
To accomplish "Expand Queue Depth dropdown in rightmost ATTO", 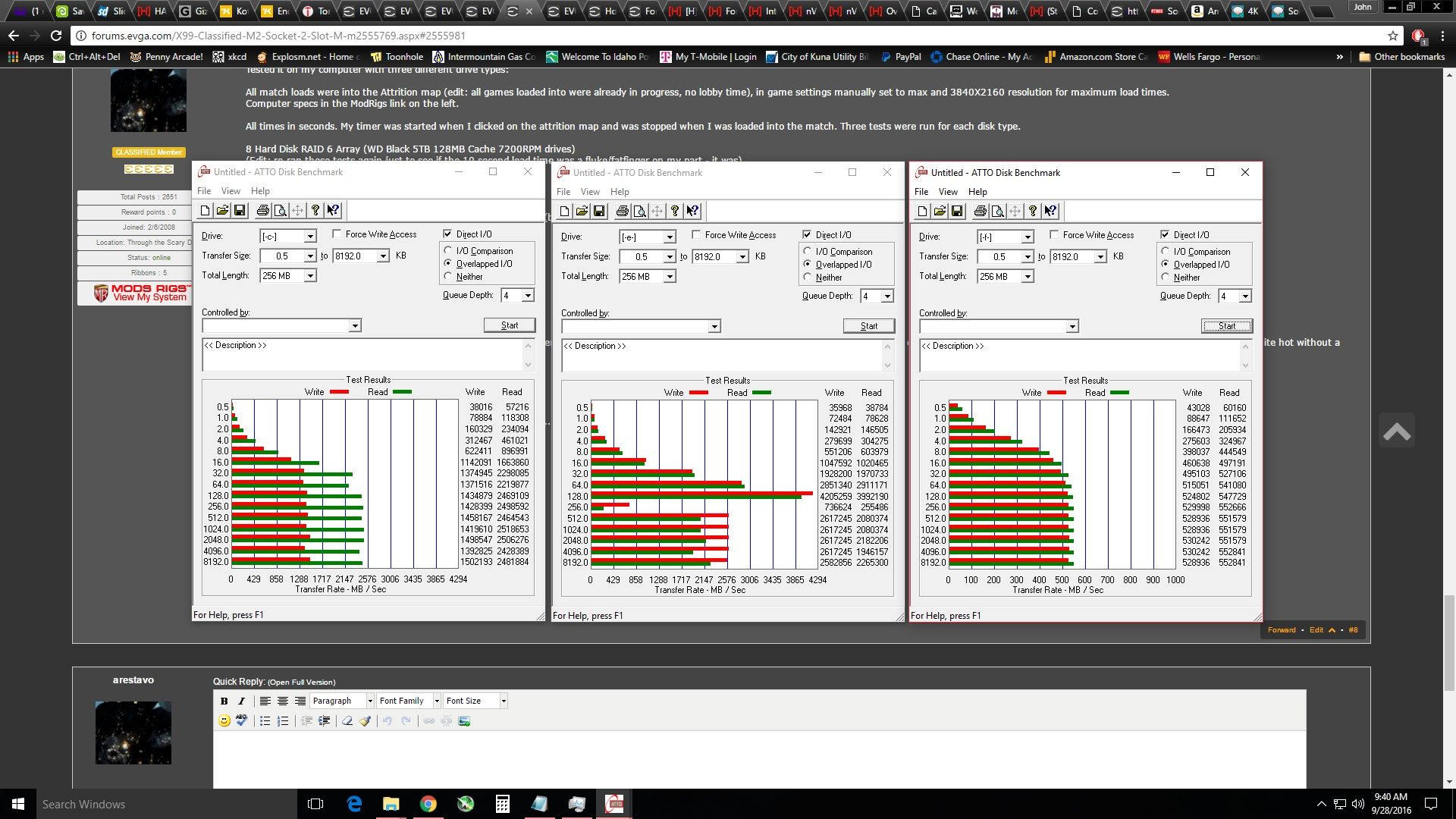I will coord(1244,297).
